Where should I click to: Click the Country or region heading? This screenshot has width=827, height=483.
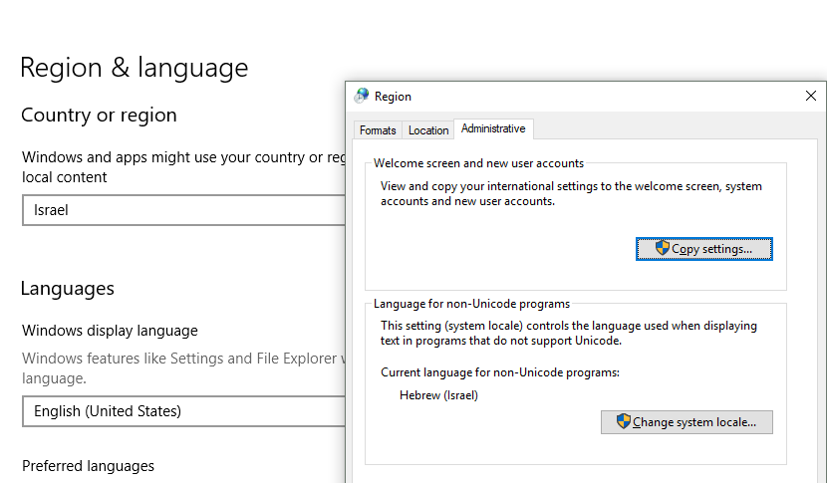[x=99, y=115]
